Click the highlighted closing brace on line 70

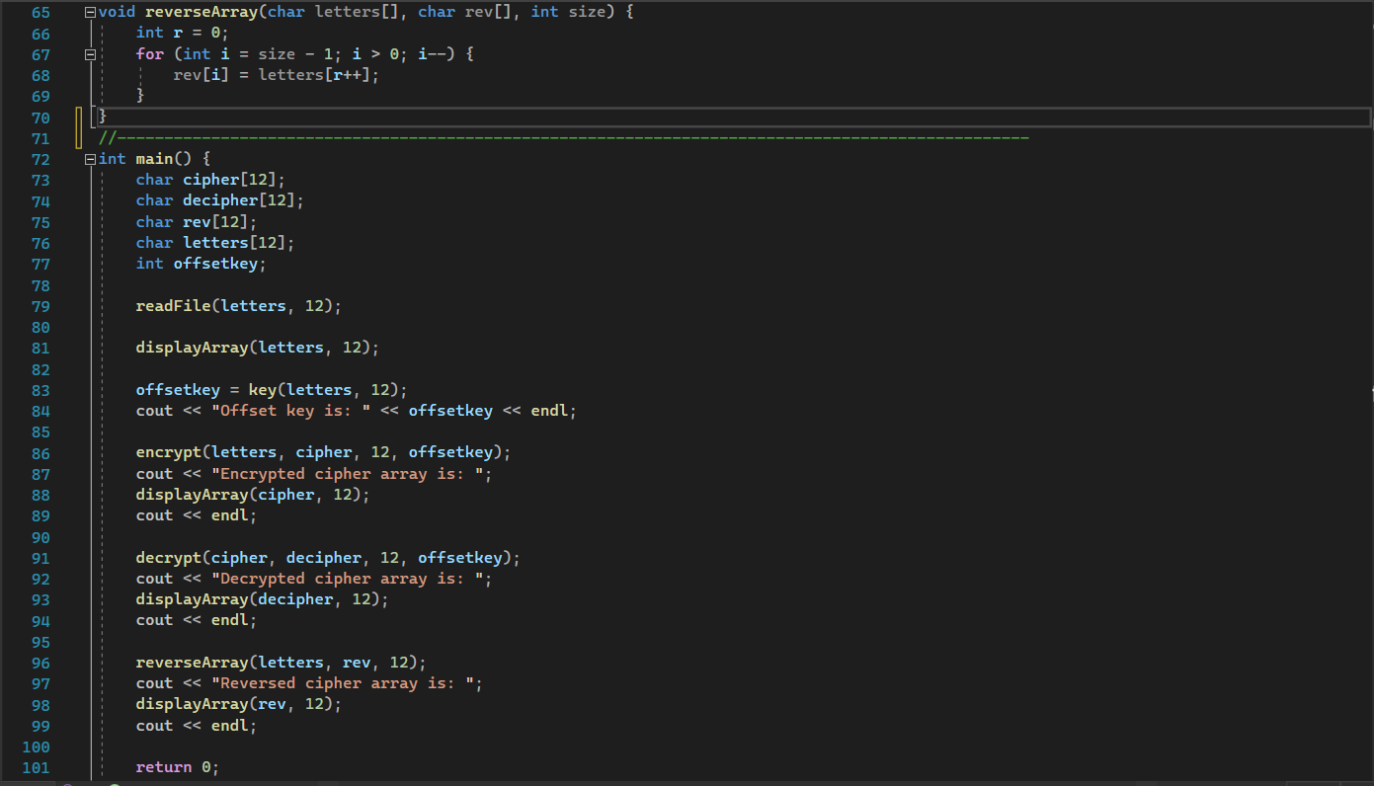click(x=102, y=117)
